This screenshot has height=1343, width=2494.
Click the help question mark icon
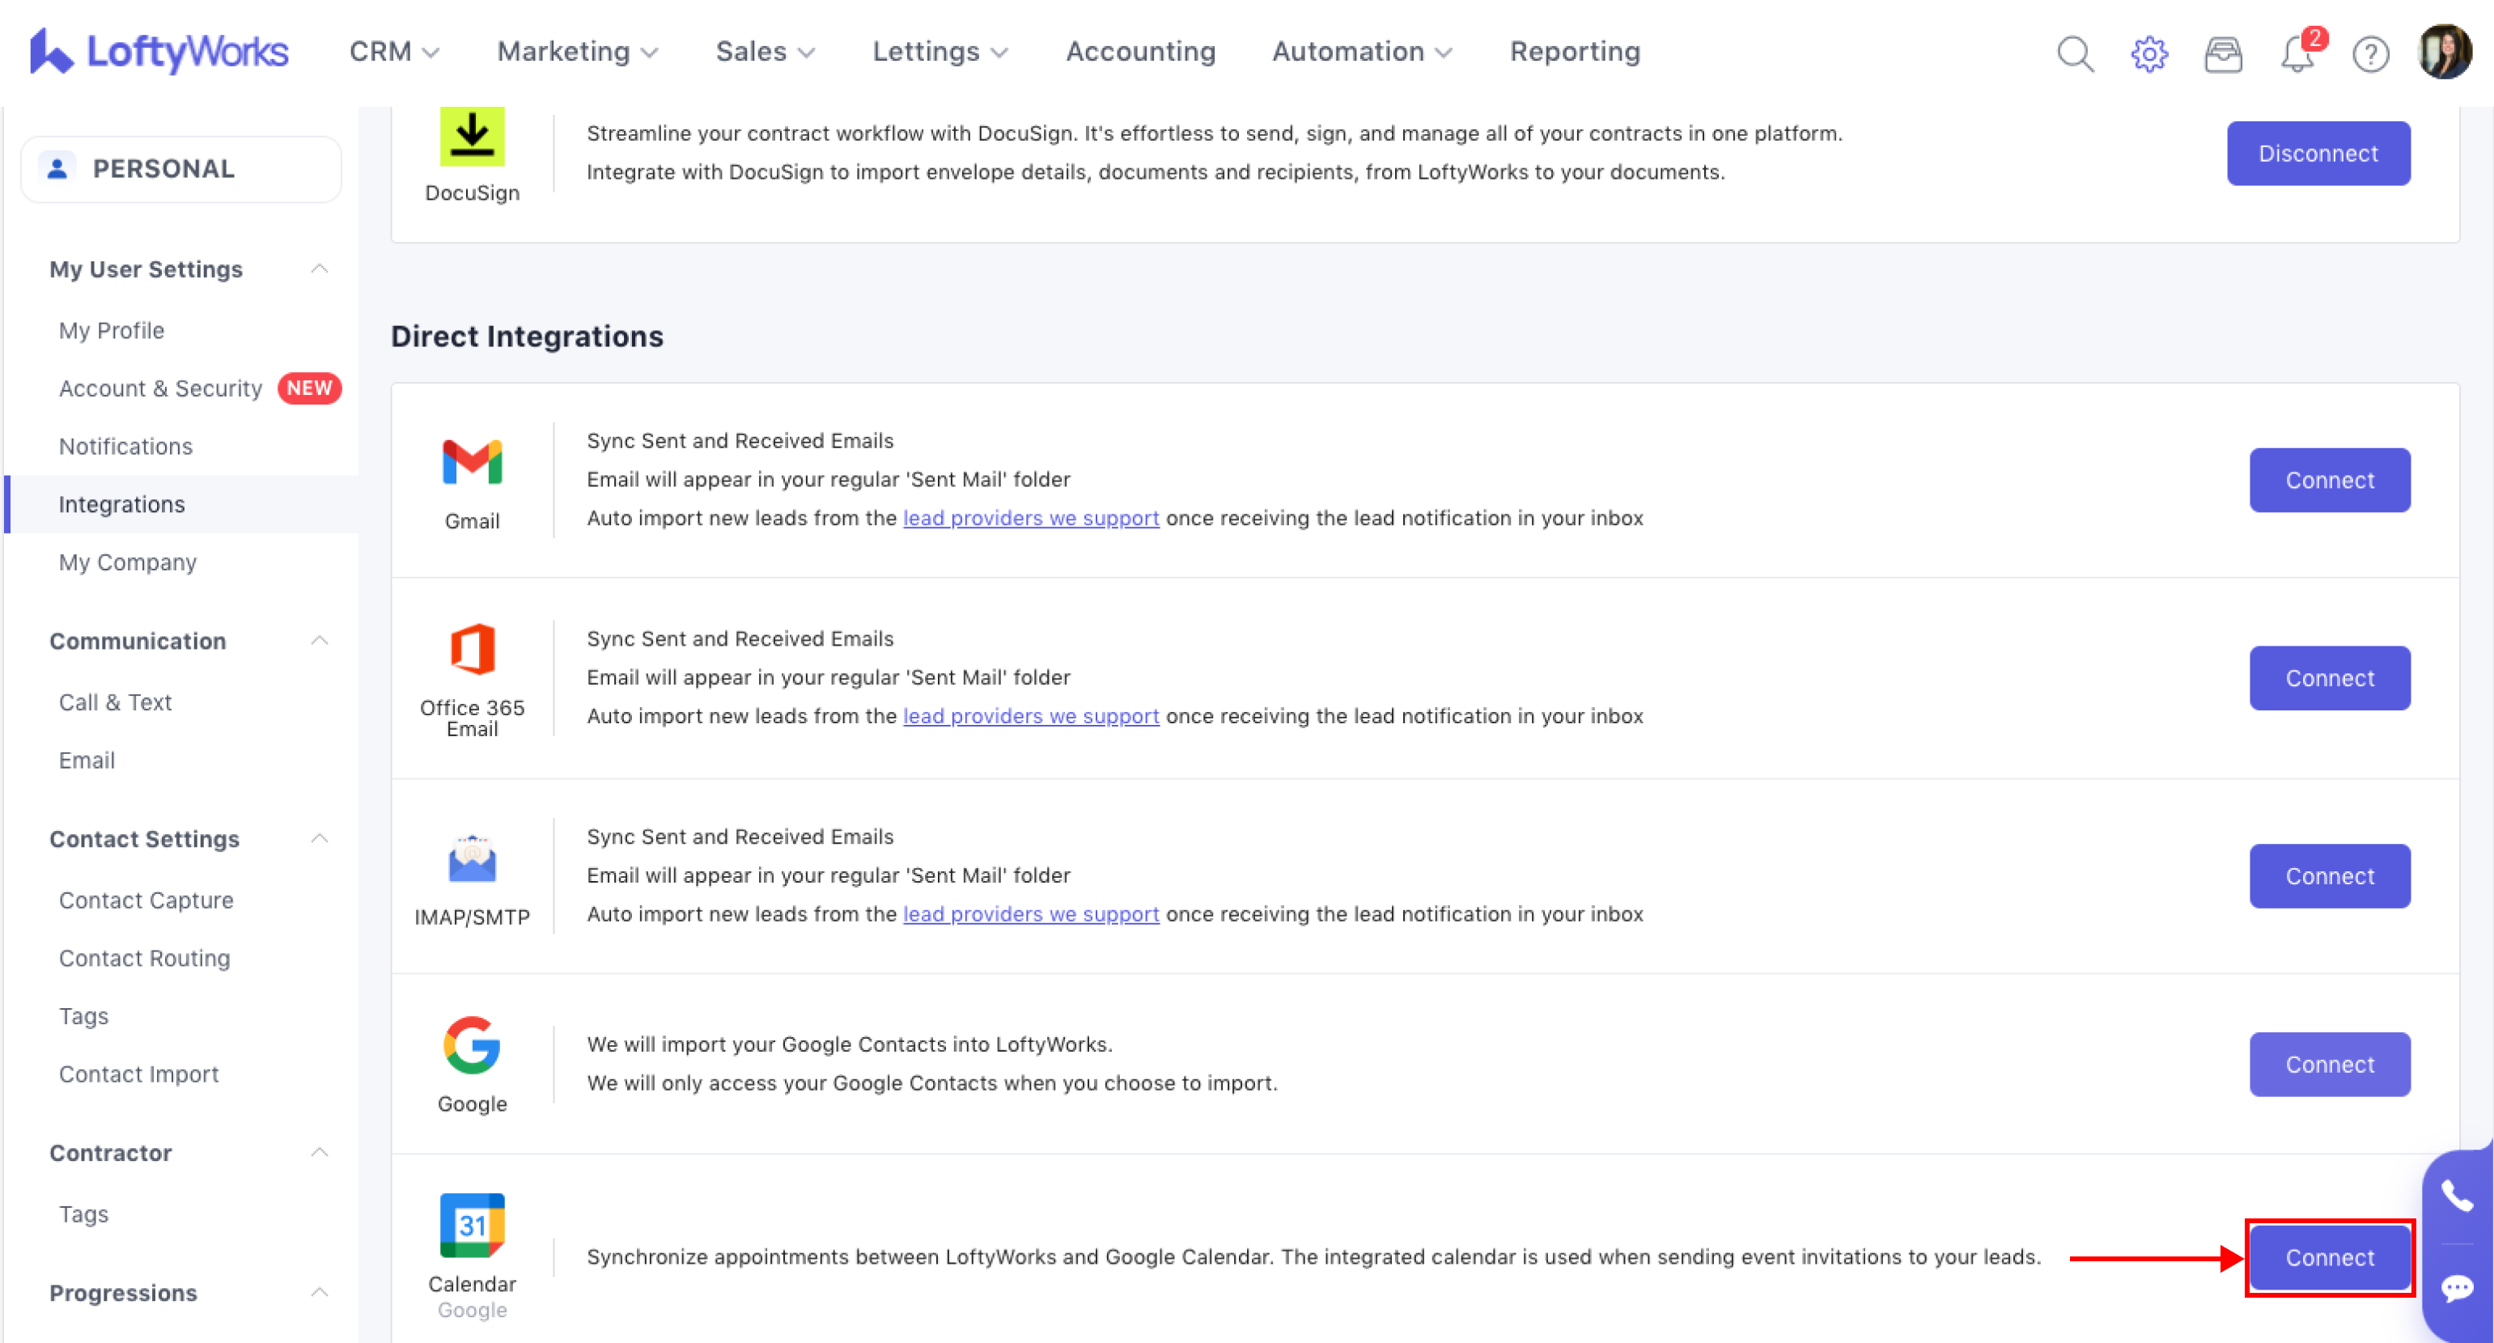pos(2370,53)
